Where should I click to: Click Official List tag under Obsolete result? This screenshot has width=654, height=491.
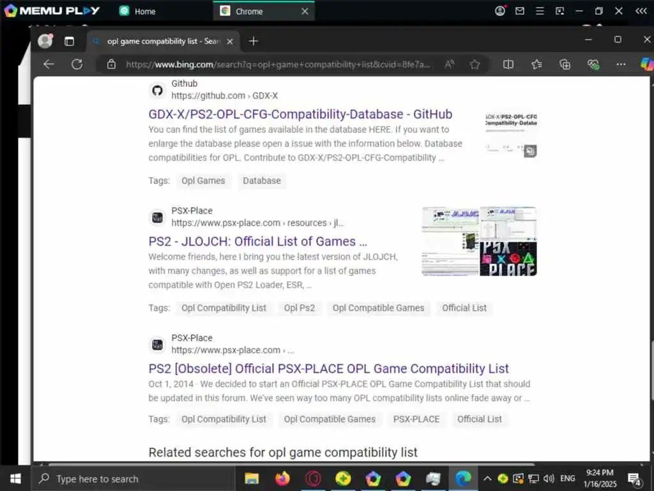[480, 419]
